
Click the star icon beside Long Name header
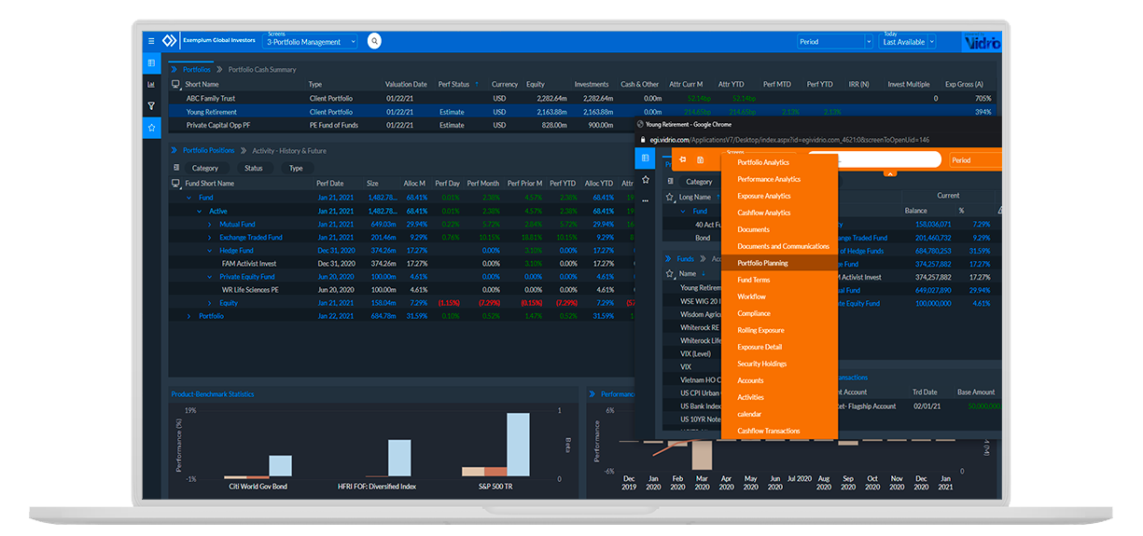pyautogui.click(x=670, y=198)
